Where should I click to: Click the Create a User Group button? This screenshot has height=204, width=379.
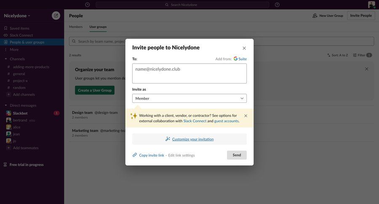pyautogui.click(x=95, y=90)
